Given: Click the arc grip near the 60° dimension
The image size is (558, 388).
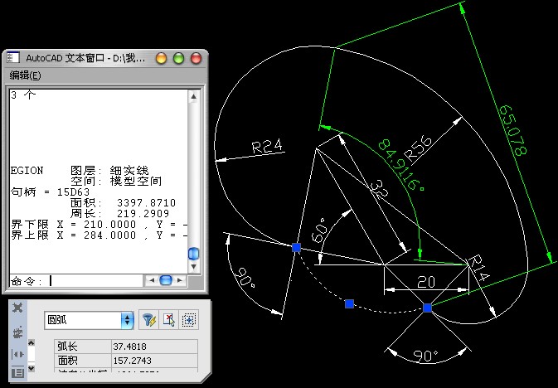Looking at the screenshot, I should (x=296, y=247).
